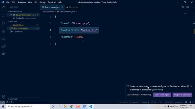Open the Remote Explorer view
Viewport: 195px width, 109px height.
point(3,38)
